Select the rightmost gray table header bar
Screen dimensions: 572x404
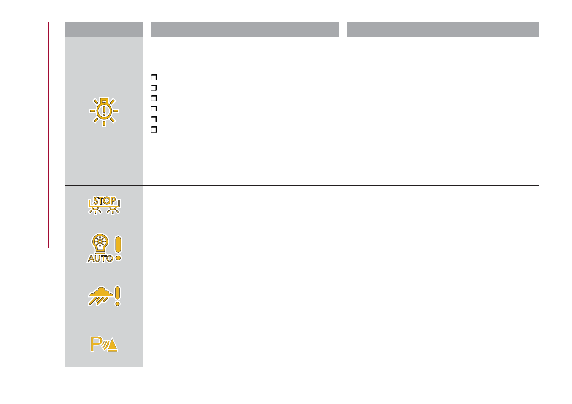[443, 29]
